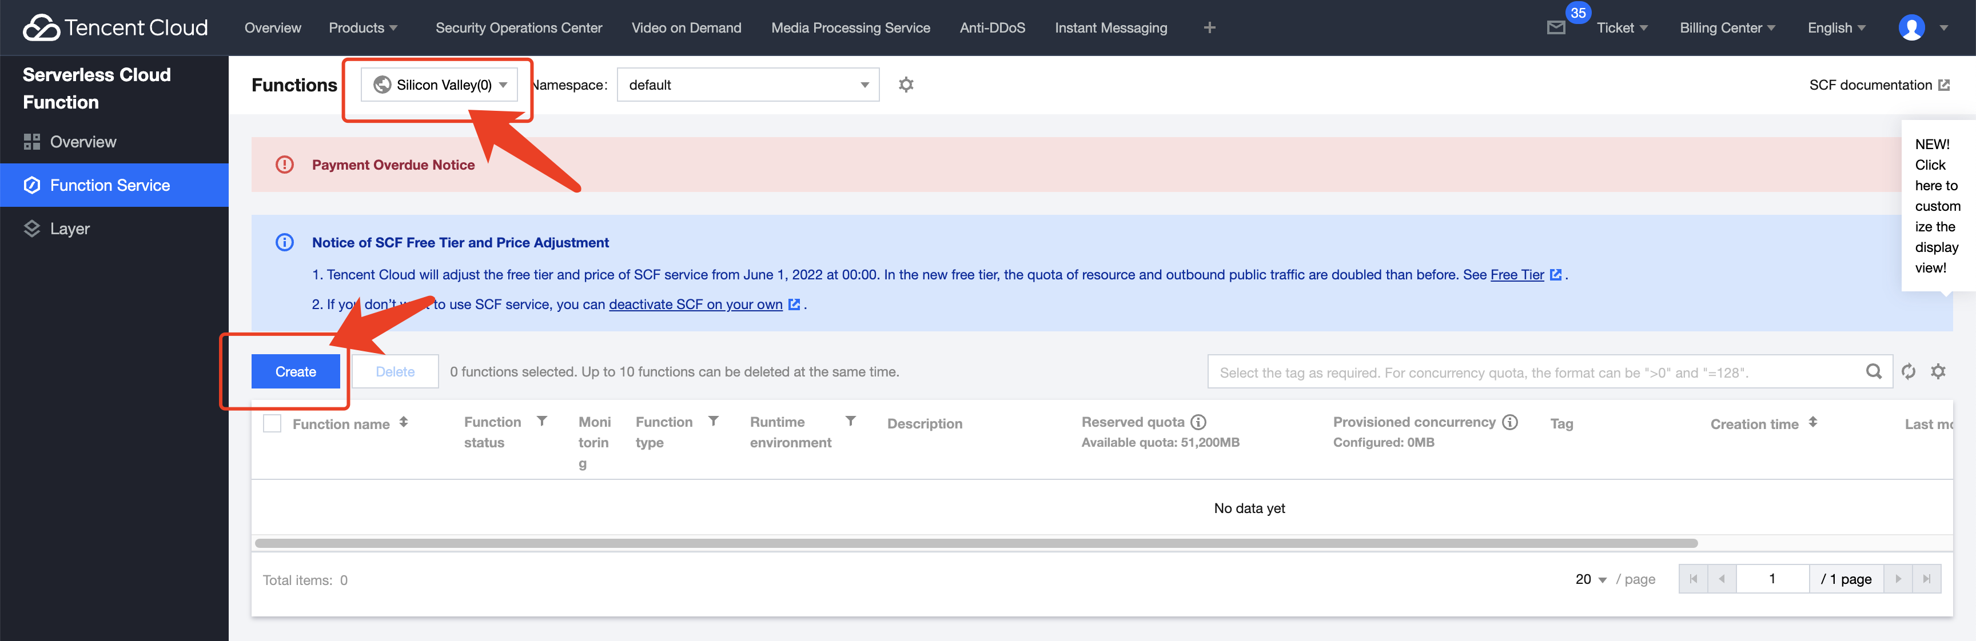The image size is (1976, 641).
Task: Open Anti-DDoS
Action: click(992, 27)
